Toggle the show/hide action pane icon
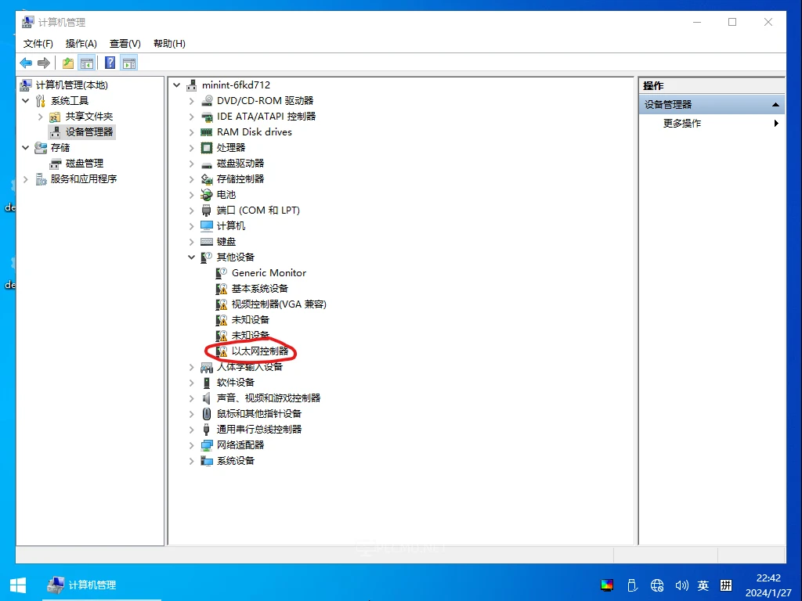Viewport: 802px width, 601px height. (x=129, y=63)
